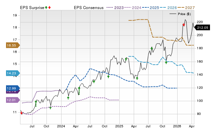
Task: Click the red surprise arrow near price 220
Action: click(x=184, y=25)
